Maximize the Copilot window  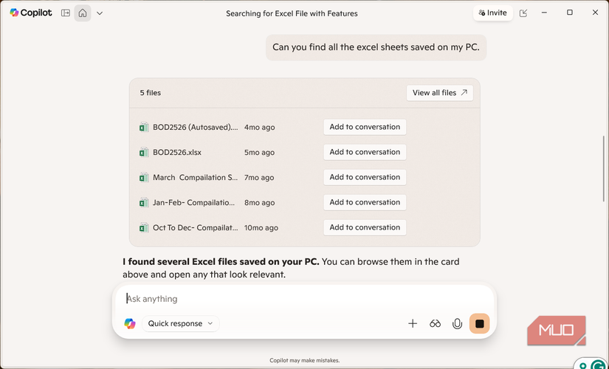[569, 13]
